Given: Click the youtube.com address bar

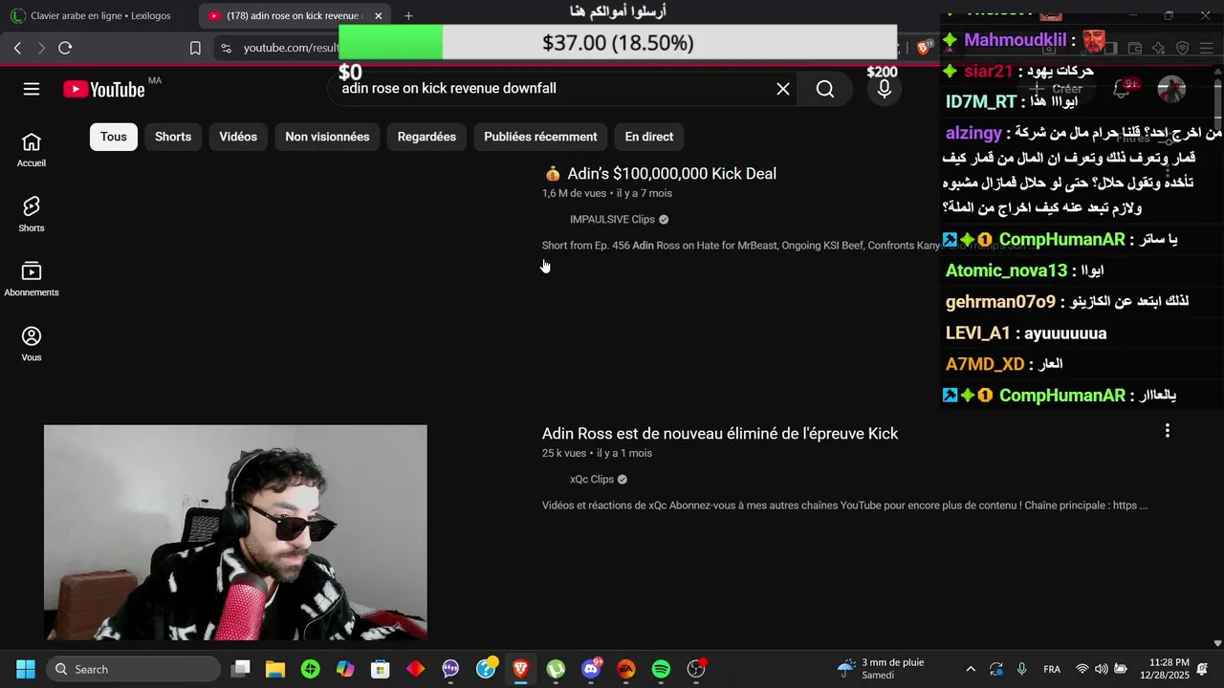Looking at the screenshot, I should (x=289, y=48).
